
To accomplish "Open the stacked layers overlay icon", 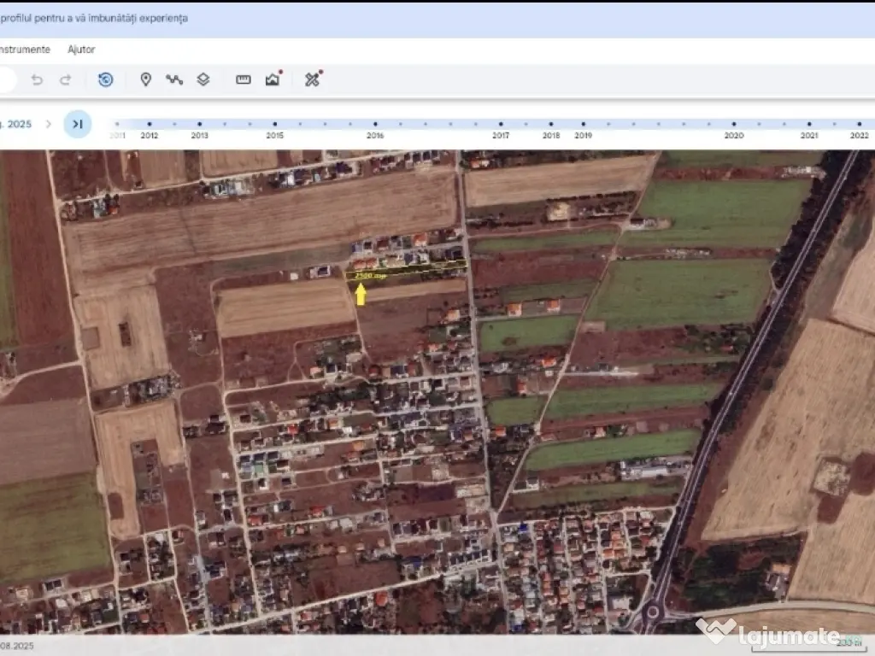I will click(x=203, y=79).
